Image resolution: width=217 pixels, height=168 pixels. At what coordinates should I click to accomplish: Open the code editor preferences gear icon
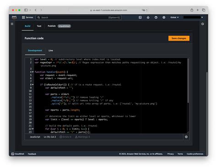(x=186, y=137)
